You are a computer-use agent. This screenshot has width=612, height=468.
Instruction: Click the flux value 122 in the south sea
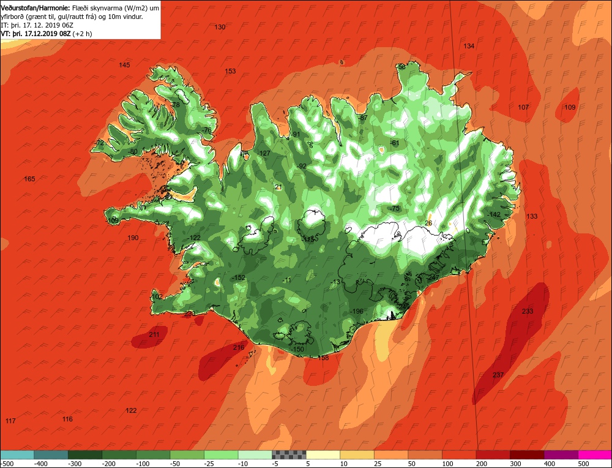[x=131, y=410]
